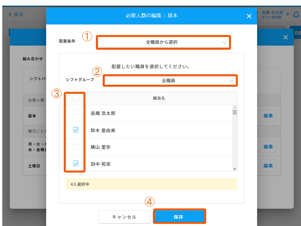This screenshot has height=226, width=301.
Task: Uncheck the box for 田中 苑実
Action: point(76,163)
